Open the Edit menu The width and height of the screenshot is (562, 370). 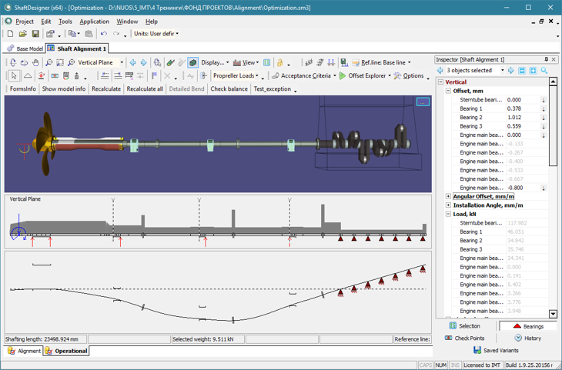point(46,22)
